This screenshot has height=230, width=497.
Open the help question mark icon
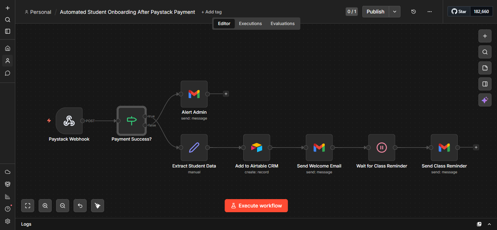8,209
